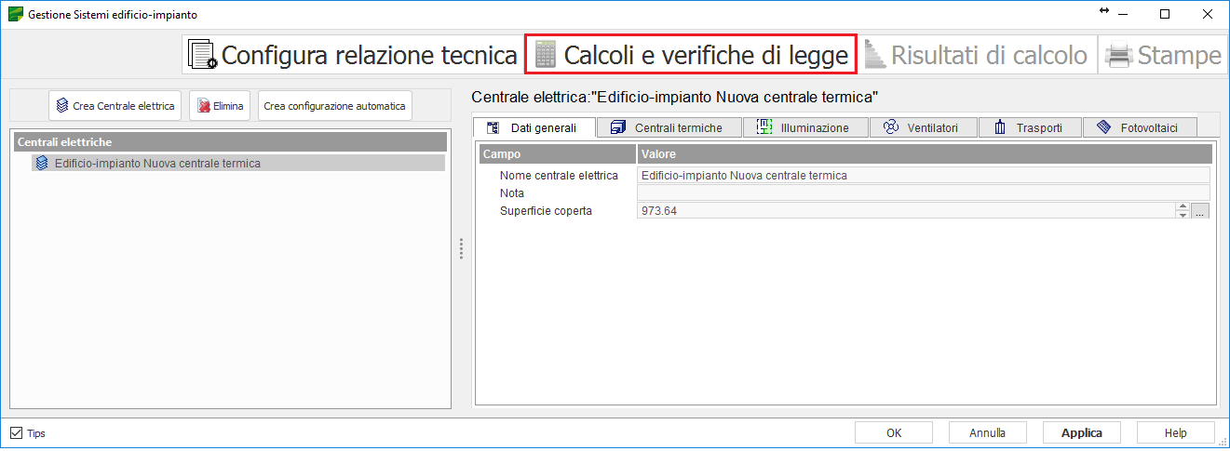Open Configura relazione tecnica

coord(353,55)
